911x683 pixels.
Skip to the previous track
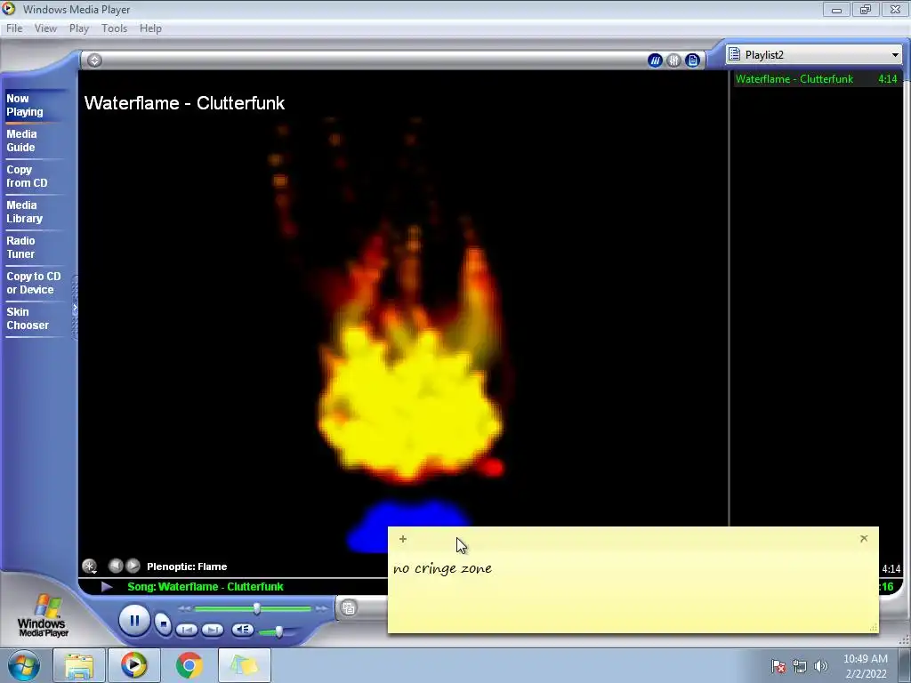tap(187, 630)
